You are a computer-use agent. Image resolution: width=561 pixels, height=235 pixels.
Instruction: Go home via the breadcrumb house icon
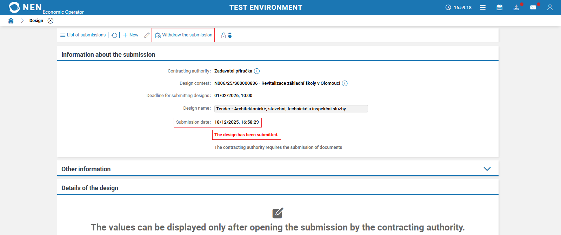coord(11,20)
